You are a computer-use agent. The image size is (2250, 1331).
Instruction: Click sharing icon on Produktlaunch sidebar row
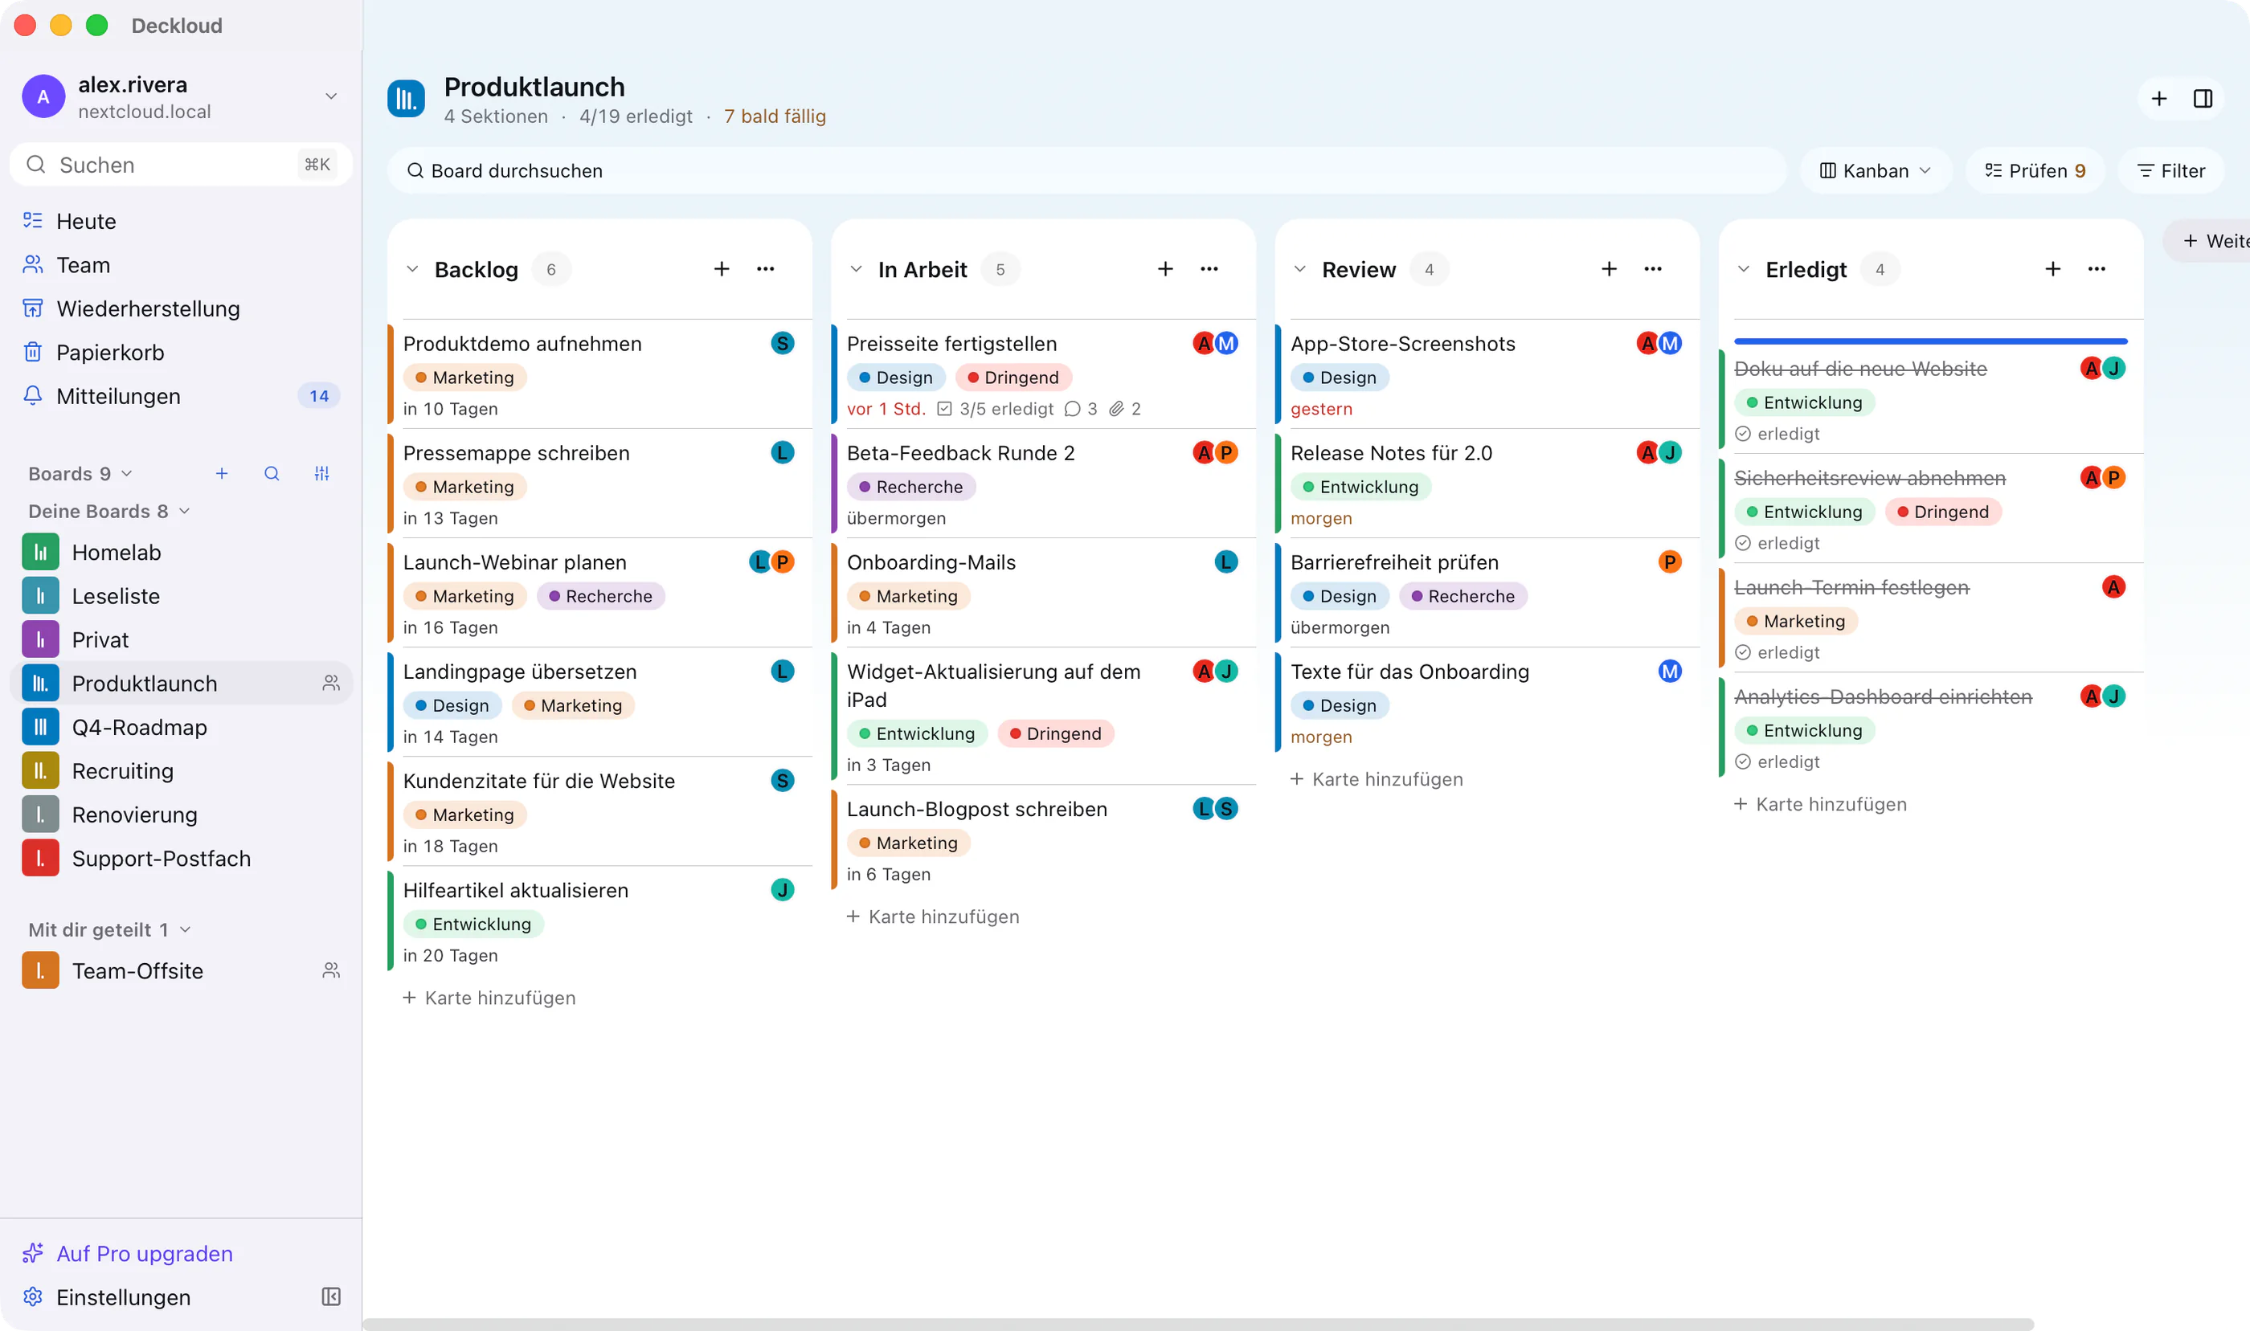click(x=331, y=684)
